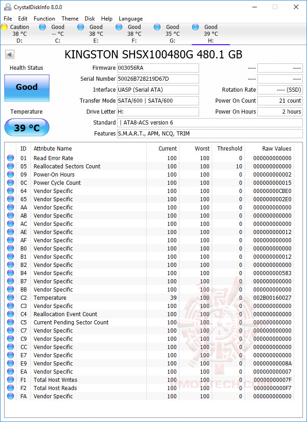
Task: Select the Read Error Rate attribute name
Action: 53,158
